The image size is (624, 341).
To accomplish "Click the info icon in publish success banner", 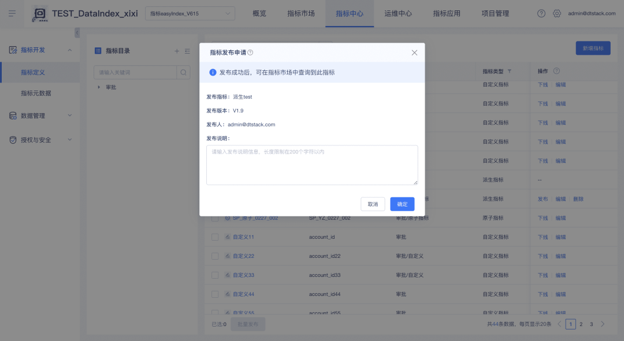I will pyautogui.click(x=213, y=72).
